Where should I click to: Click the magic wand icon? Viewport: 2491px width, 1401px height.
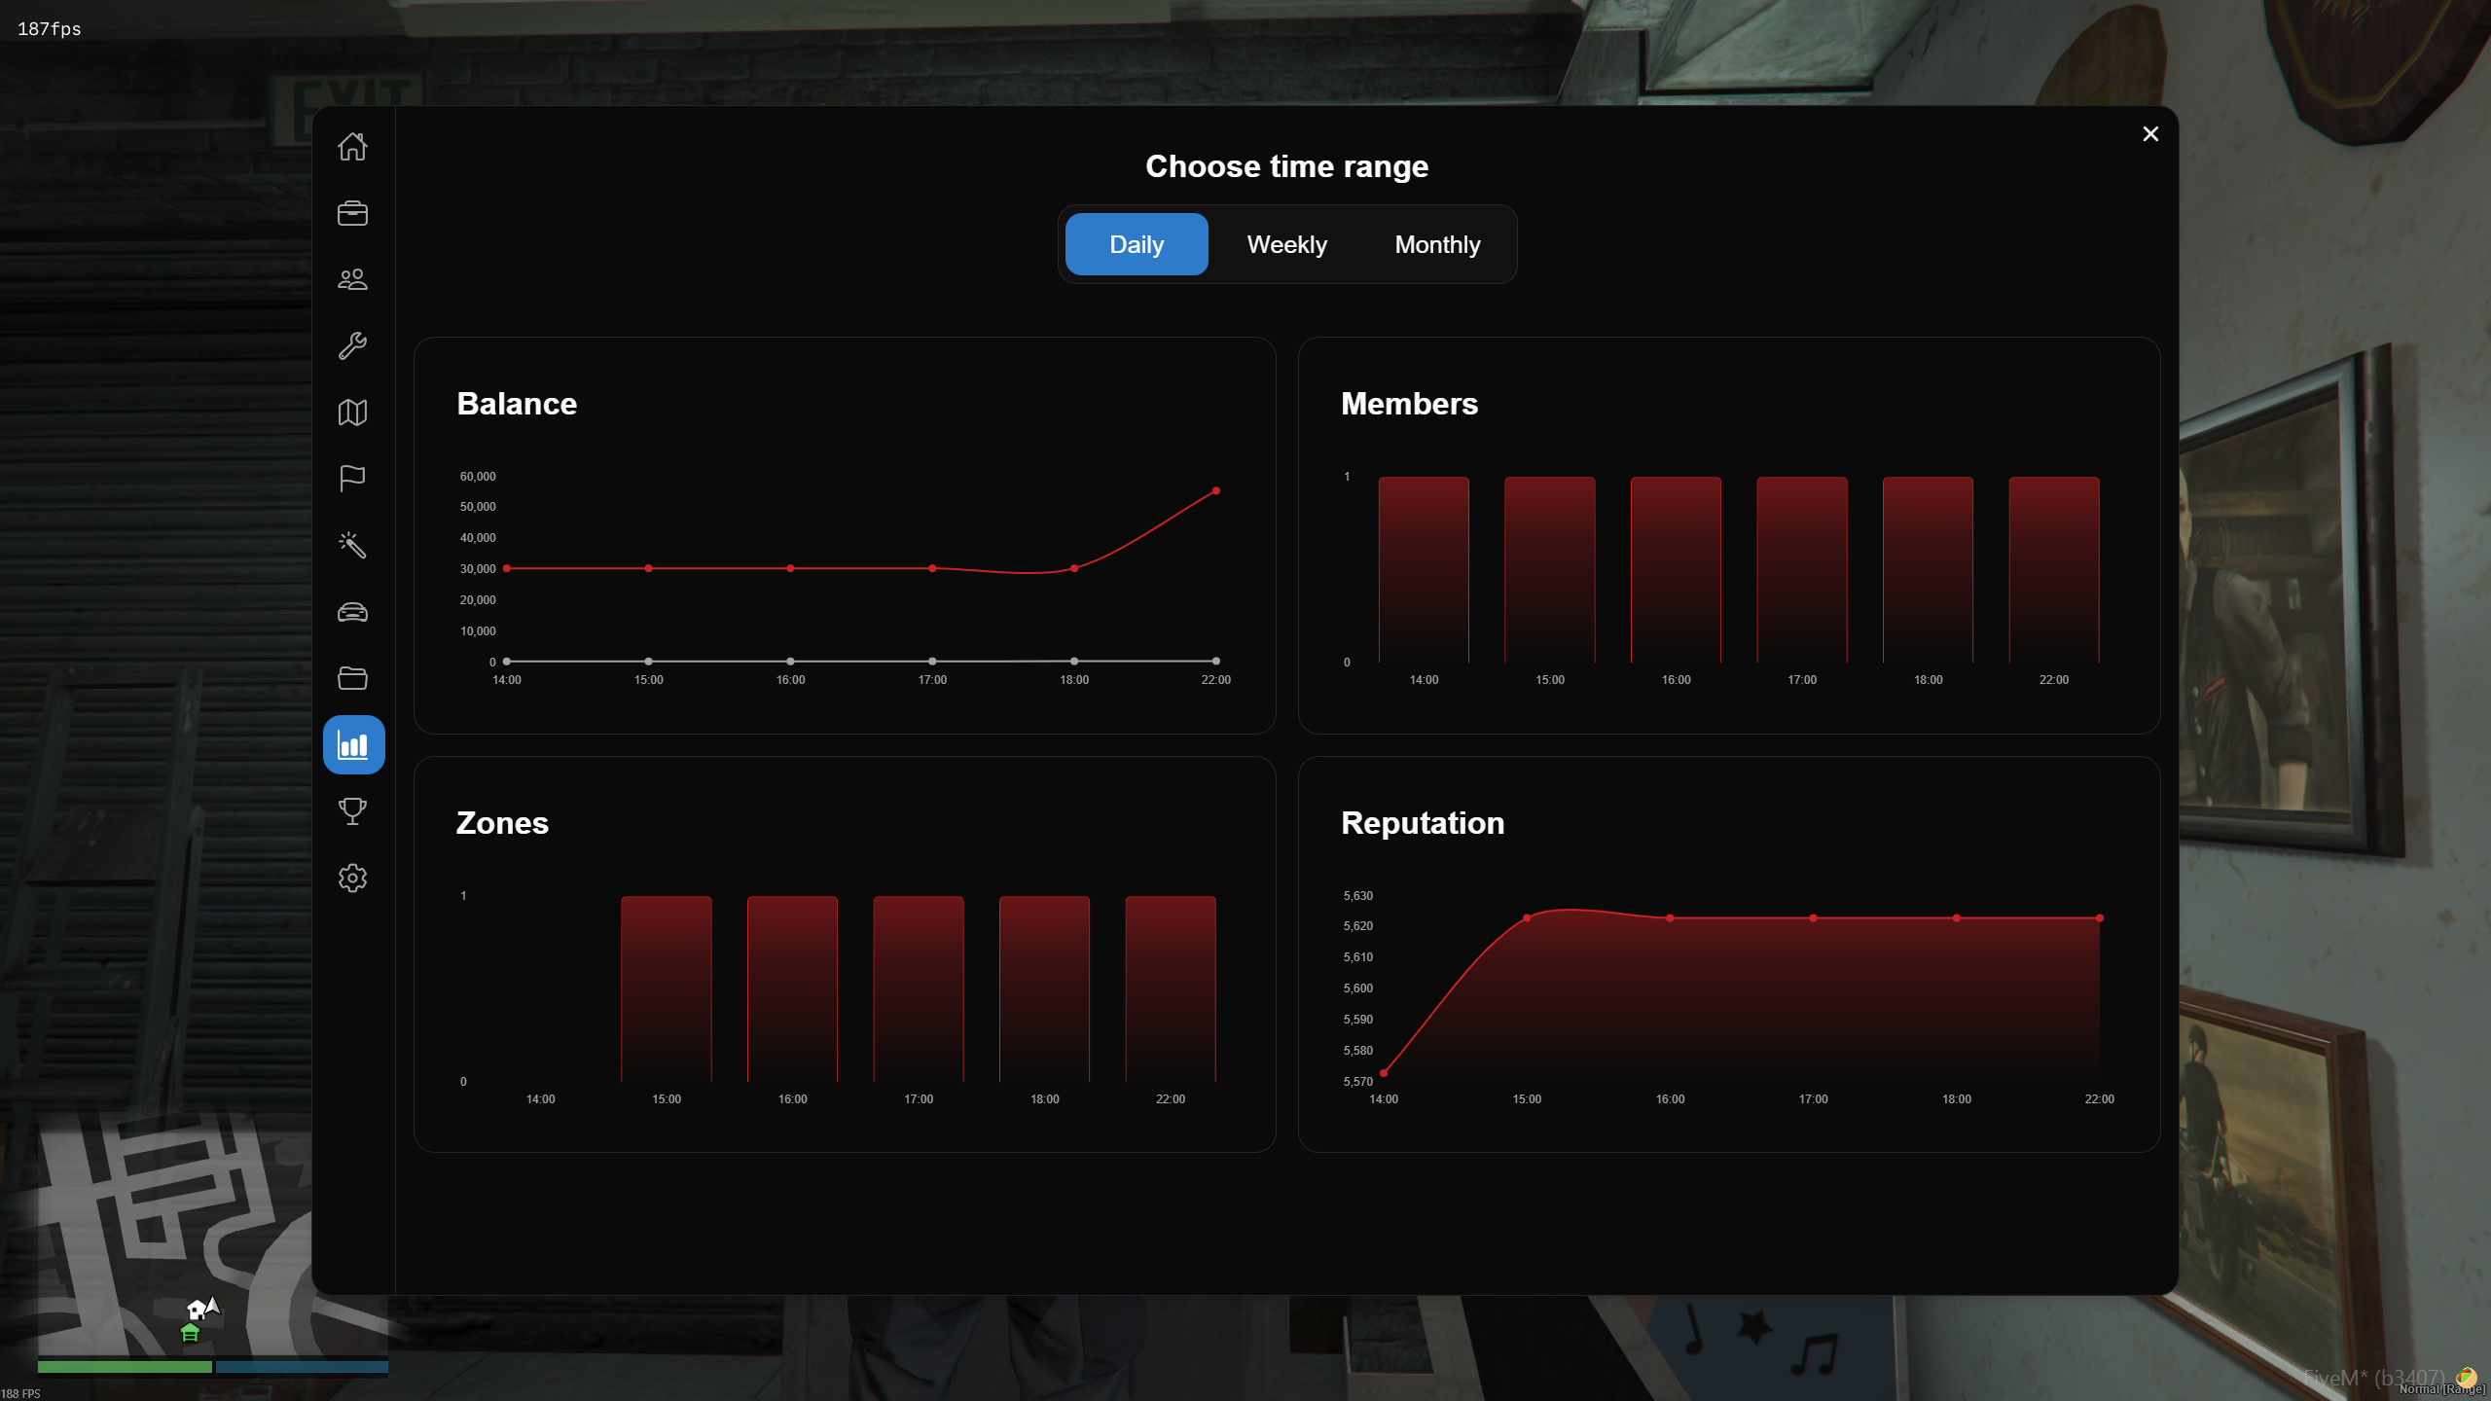(352, 545)
